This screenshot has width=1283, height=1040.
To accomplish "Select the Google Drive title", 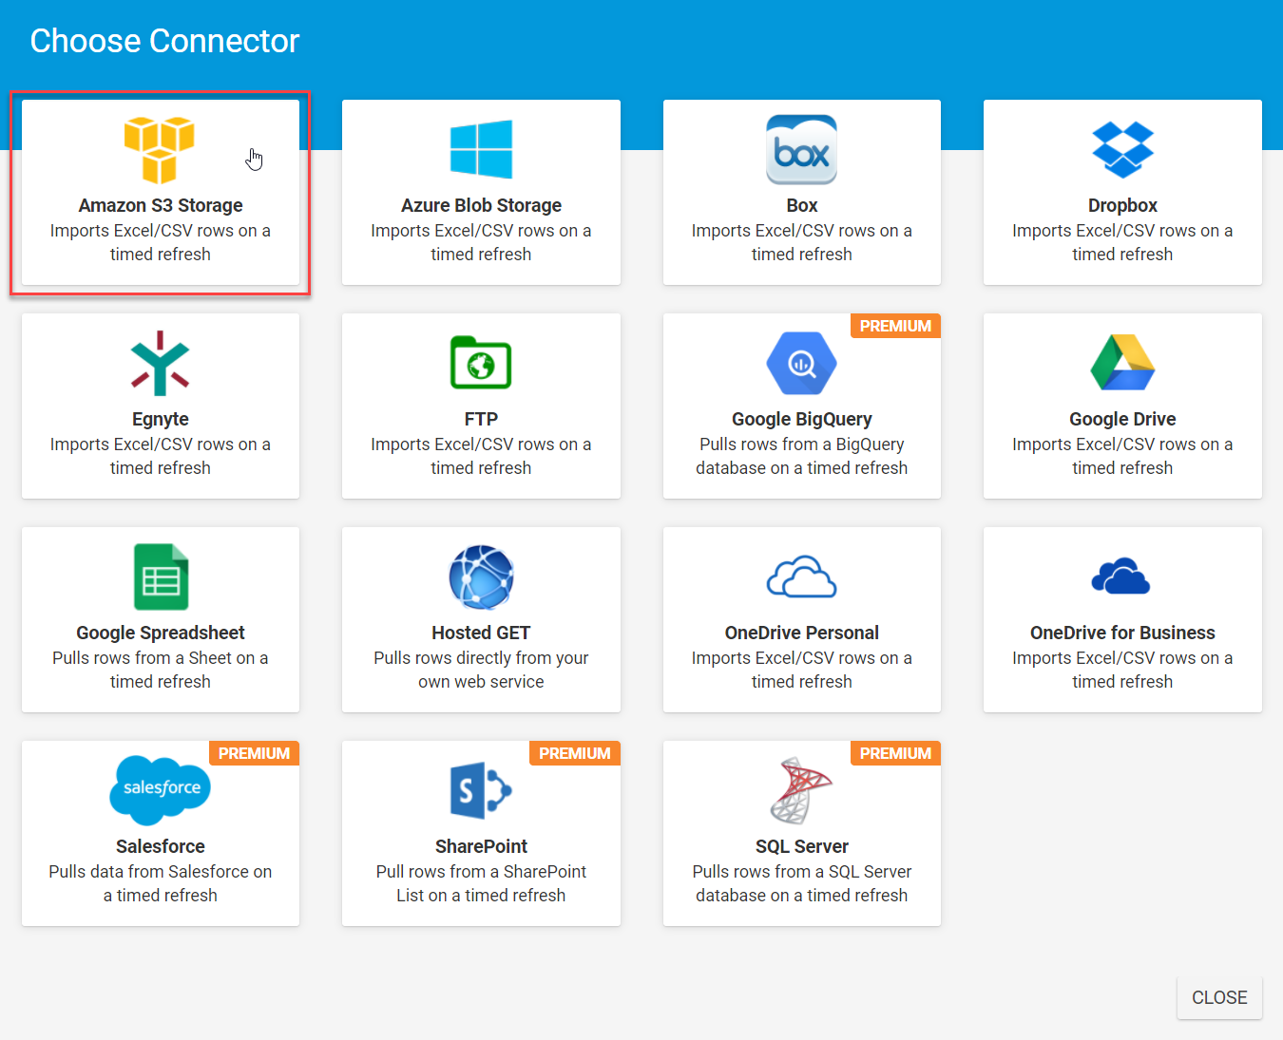I will pos(1122,419).
